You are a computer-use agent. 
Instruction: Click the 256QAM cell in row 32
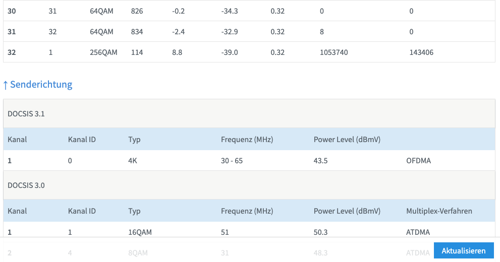pyautogui.click(x=103, y=52)
